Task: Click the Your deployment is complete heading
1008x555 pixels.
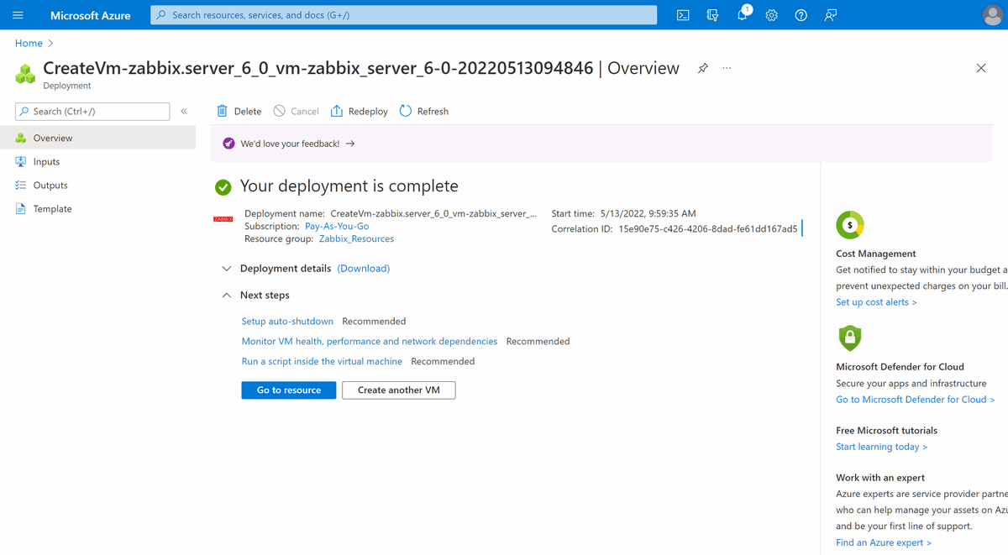Action: (349, 186)
